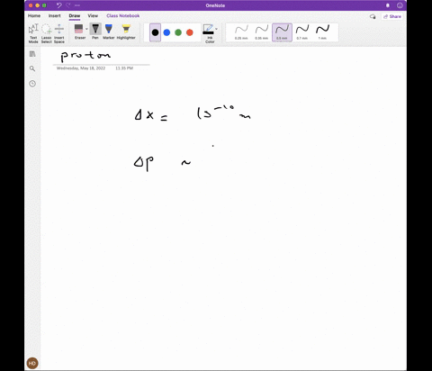Expand the Eraser options dropdown arrow
The height and width of the screenshot is (371, 432).
pyautogui.click(x=86, y=29)
